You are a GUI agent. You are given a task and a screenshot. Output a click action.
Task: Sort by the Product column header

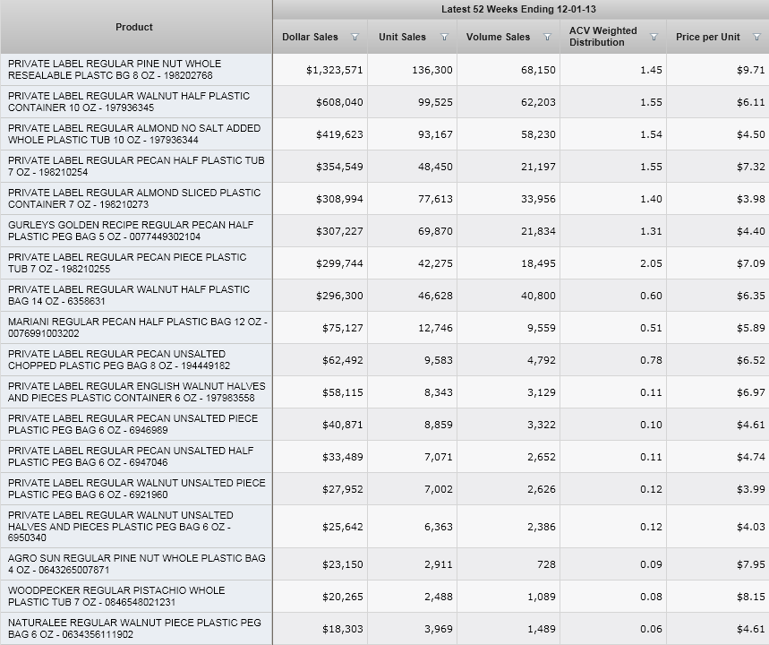(134, 27)
